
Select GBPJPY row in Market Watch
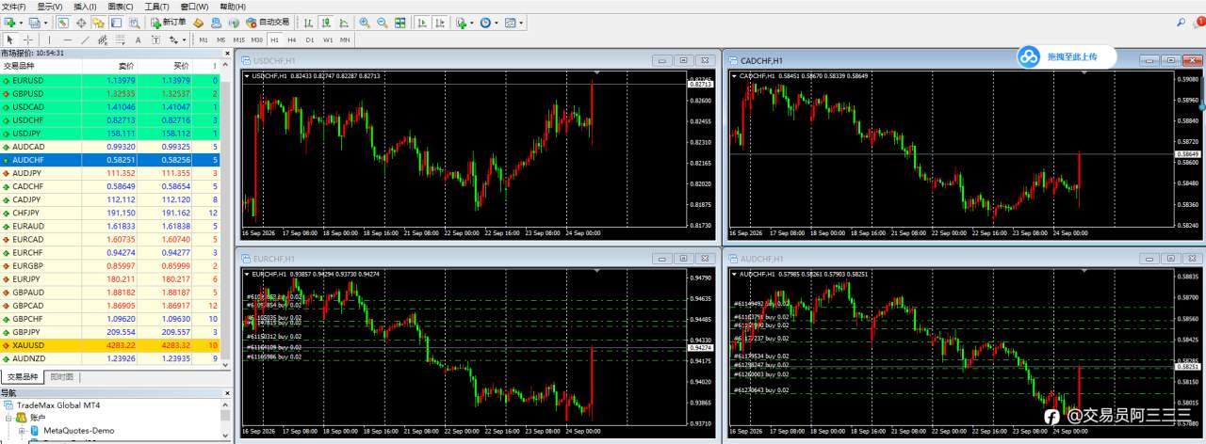[111, 332]
